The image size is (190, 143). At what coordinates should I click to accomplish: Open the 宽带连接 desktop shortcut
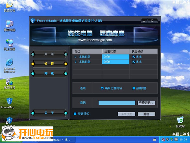[9, 82]
